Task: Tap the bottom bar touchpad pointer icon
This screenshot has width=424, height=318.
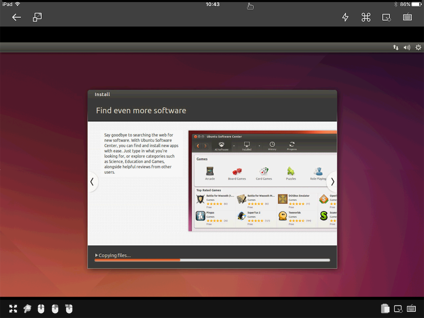Action: (x=398, y=308)
